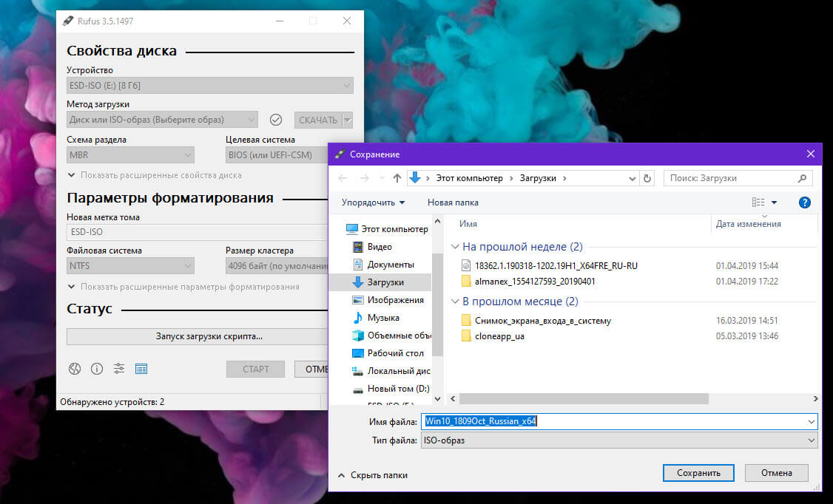Go up one folder level arrow
Viewport: 833px width, 504px height.
point(397,178)
